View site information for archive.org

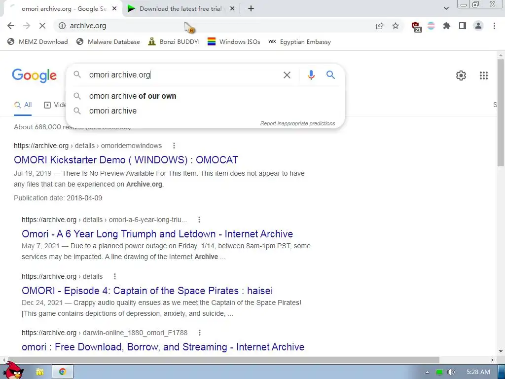[x=62, y=26]
